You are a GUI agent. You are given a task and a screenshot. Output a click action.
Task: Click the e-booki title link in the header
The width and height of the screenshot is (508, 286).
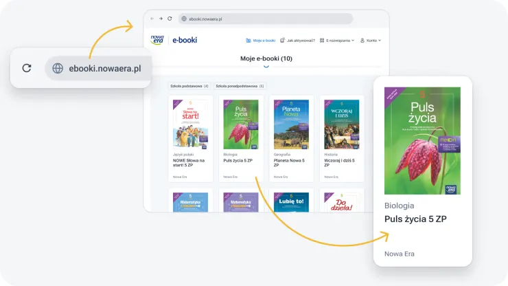point(185,40)
